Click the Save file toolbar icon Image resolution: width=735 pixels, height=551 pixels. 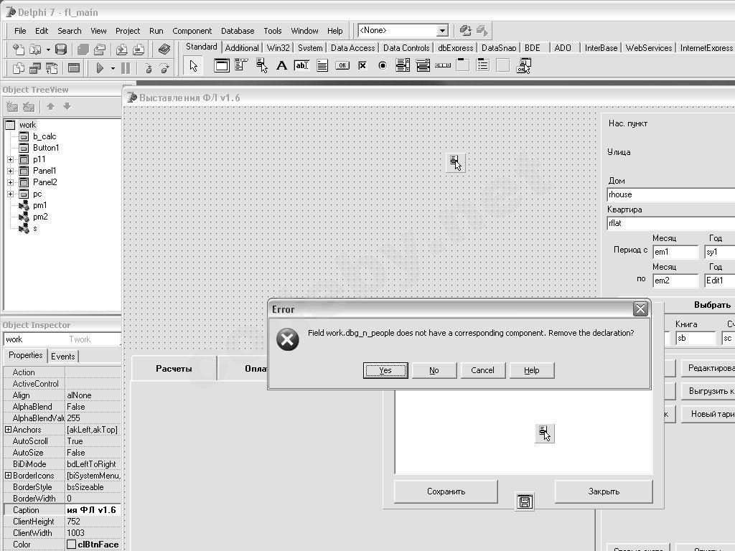61,50
